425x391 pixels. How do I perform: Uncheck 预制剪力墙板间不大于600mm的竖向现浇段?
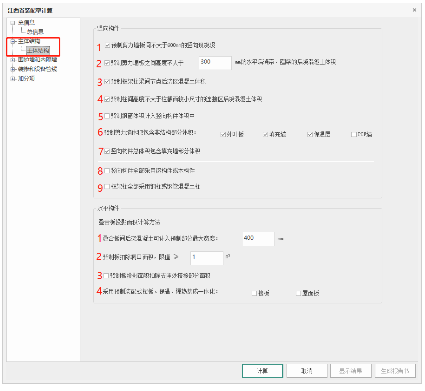pos(107,45)
